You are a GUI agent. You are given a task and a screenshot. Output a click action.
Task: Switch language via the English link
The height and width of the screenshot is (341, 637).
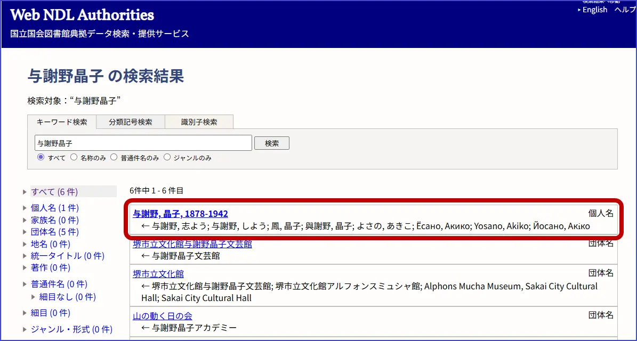tap(594, 10)
